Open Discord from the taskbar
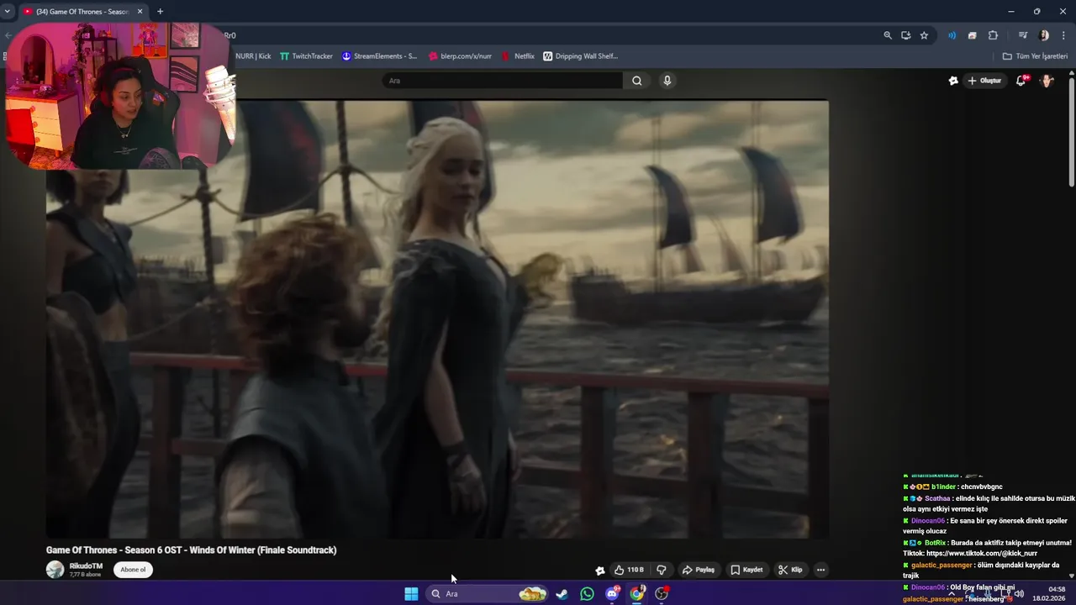 tap(612, 593)
